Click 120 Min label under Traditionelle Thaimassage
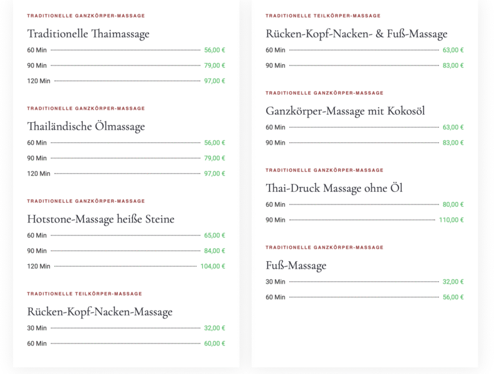 pos(39,81)
